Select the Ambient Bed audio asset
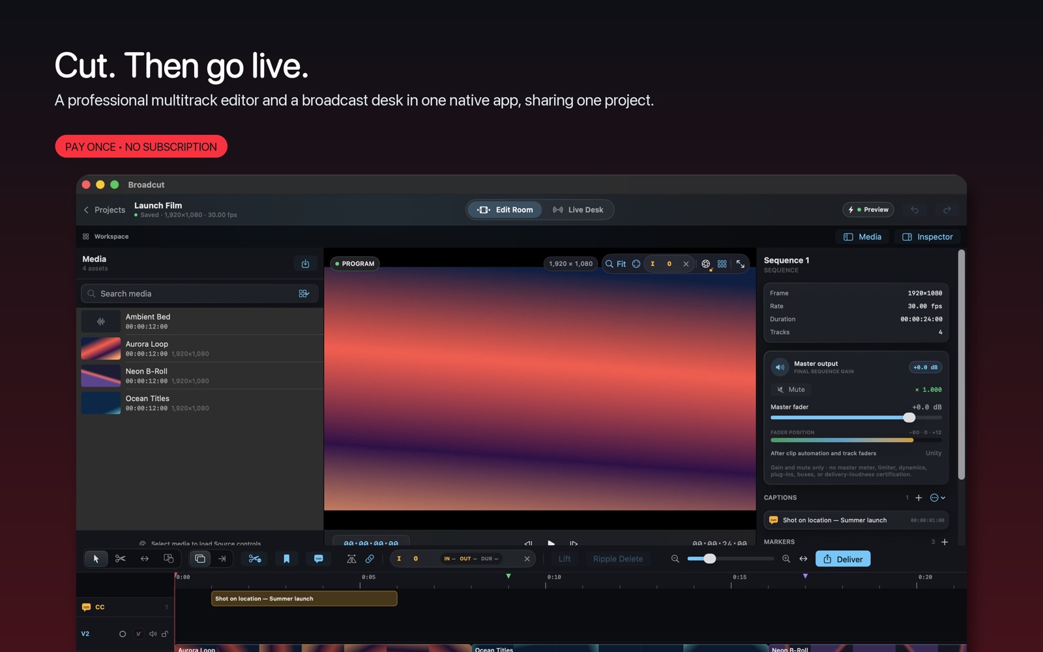This screenshot has height=652, width=1043. (200, 321)
